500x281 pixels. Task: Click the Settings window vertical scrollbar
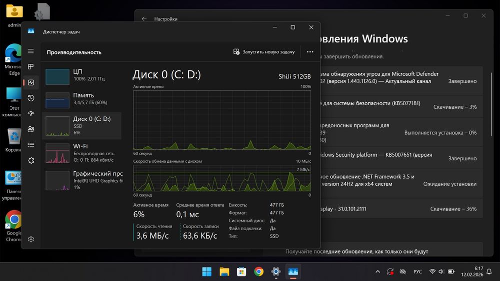[491, 105]
